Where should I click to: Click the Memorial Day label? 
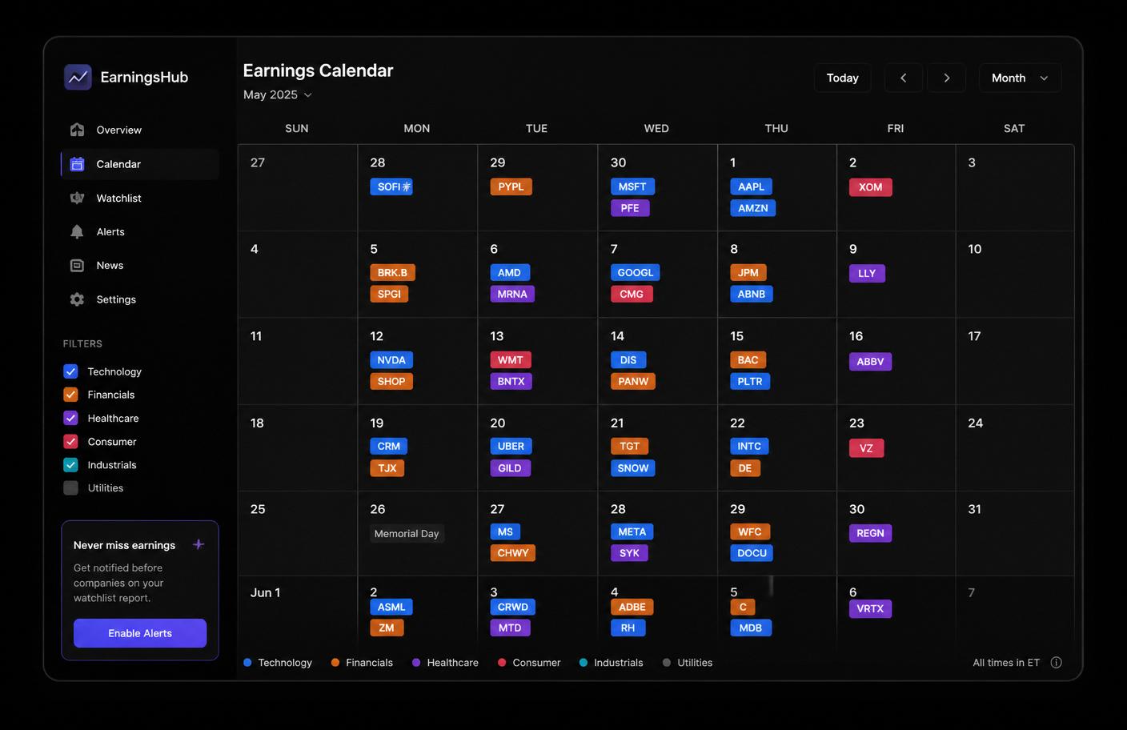tap(407, 534)
